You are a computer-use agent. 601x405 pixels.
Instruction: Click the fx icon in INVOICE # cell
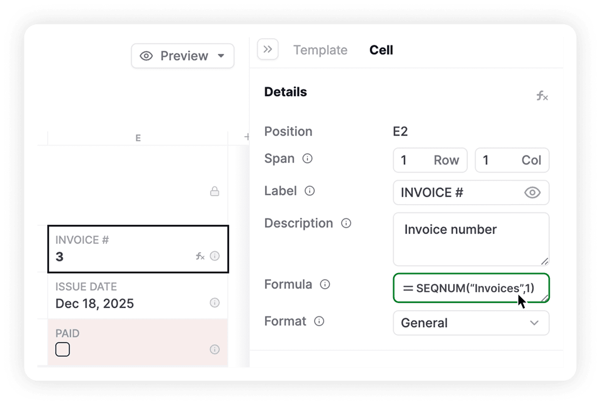click(200, 256)
